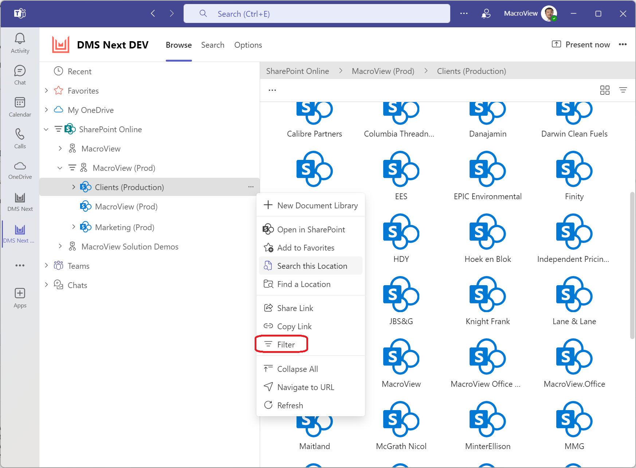Switch to the Options tab
Viewport: 636px width, 468px height.
click(x=248, y=45)
